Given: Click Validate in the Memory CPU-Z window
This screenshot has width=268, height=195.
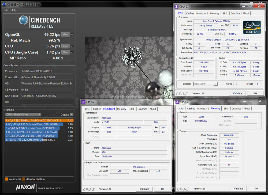Looking at the screenshot, I should point(238,189).
